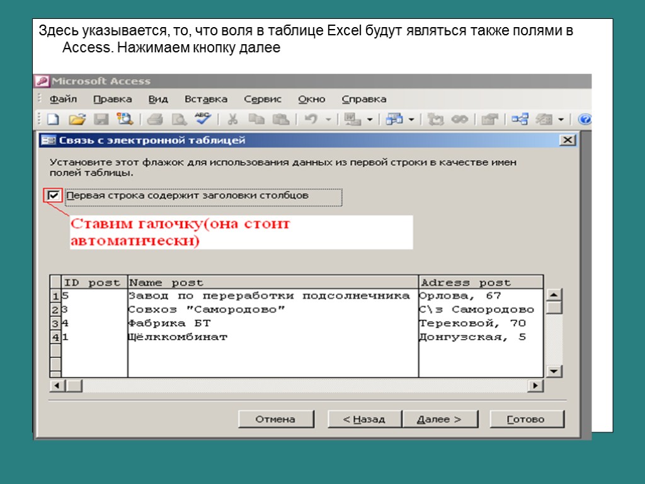
Task: Click the Script Editor chain icon
Action: 459,119
